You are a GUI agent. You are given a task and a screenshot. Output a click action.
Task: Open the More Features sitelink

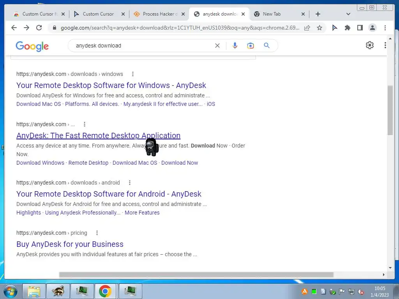point(142,213)
